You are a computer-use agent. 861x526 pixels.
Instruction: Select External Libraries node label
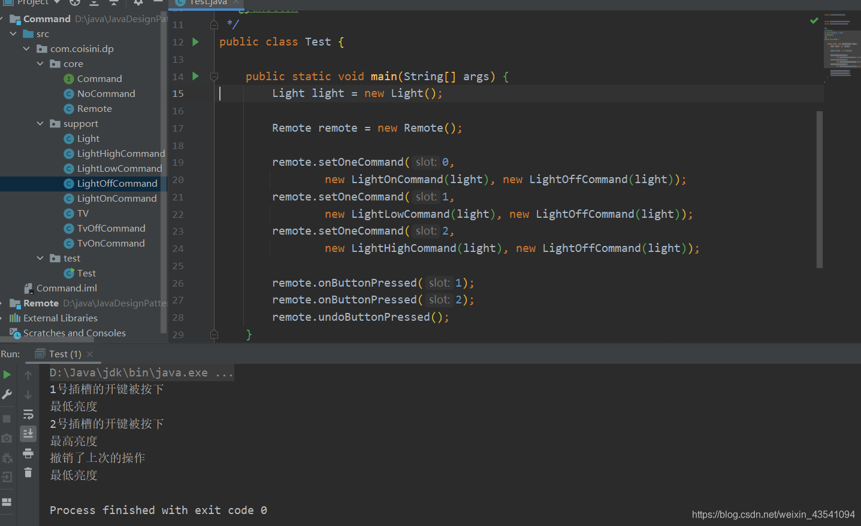tap(60, 318)
